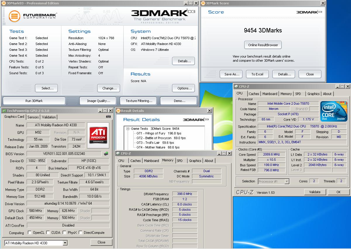
Task: Open the SPD tab in CPU-Z processor window
Action: 298,94
